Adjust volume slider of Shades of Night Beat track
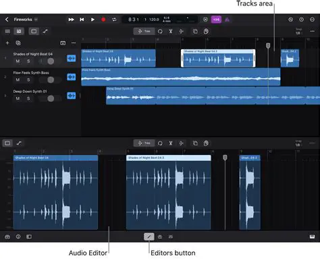Viewport: 320px width, 260px height. click(50, 61)
